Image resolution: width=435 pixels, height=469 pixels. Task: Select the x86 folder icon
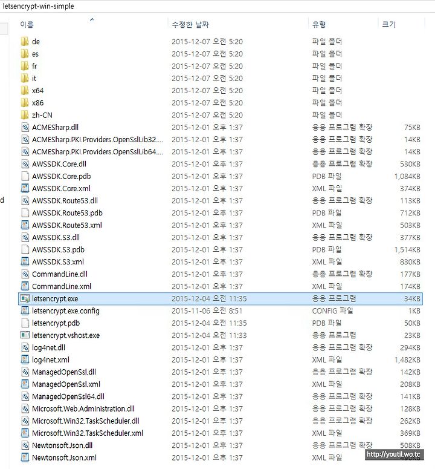pyautogui.click(x=25, y=103)
